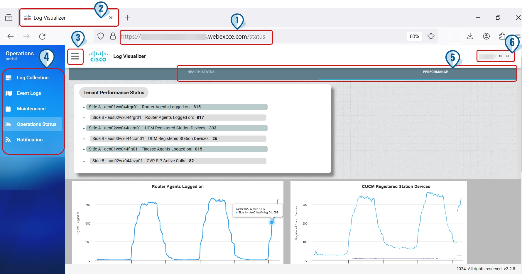Click the page vertical scrollbar
The height and width of the screenshot is (274, 522).
(521, 114)
